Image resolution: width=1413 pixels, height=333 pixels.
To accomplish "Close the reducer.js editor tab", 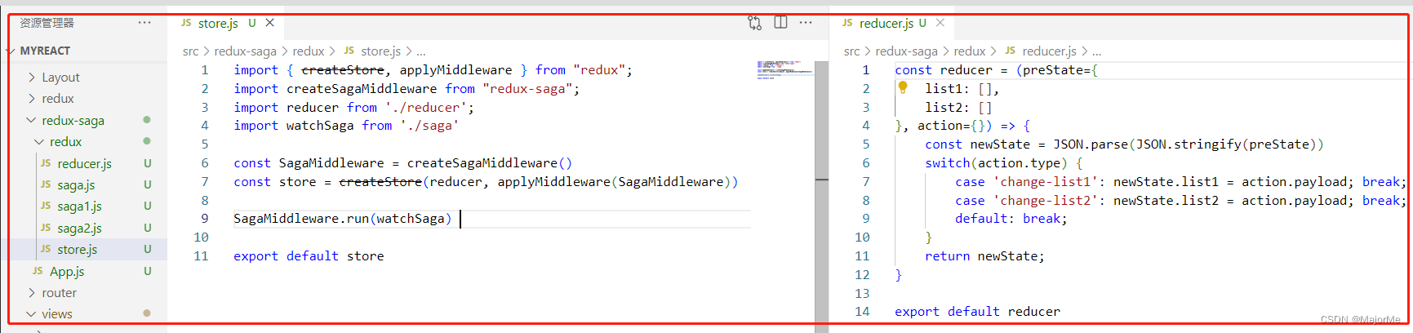I will tap(940, 23).
